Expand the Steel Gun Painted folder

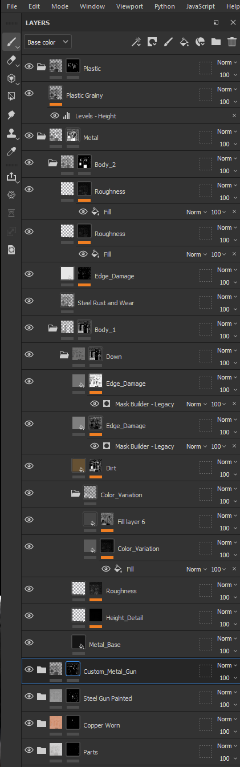pos(41,697)
